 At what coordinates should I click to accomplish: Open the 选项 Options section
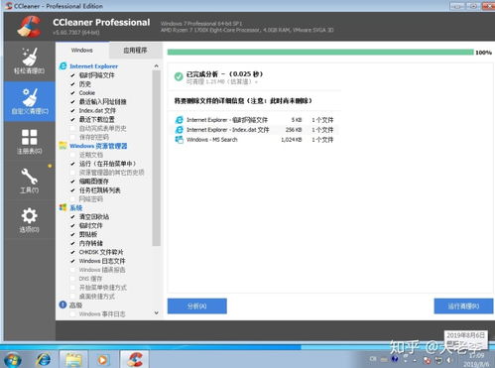(30, 220)
